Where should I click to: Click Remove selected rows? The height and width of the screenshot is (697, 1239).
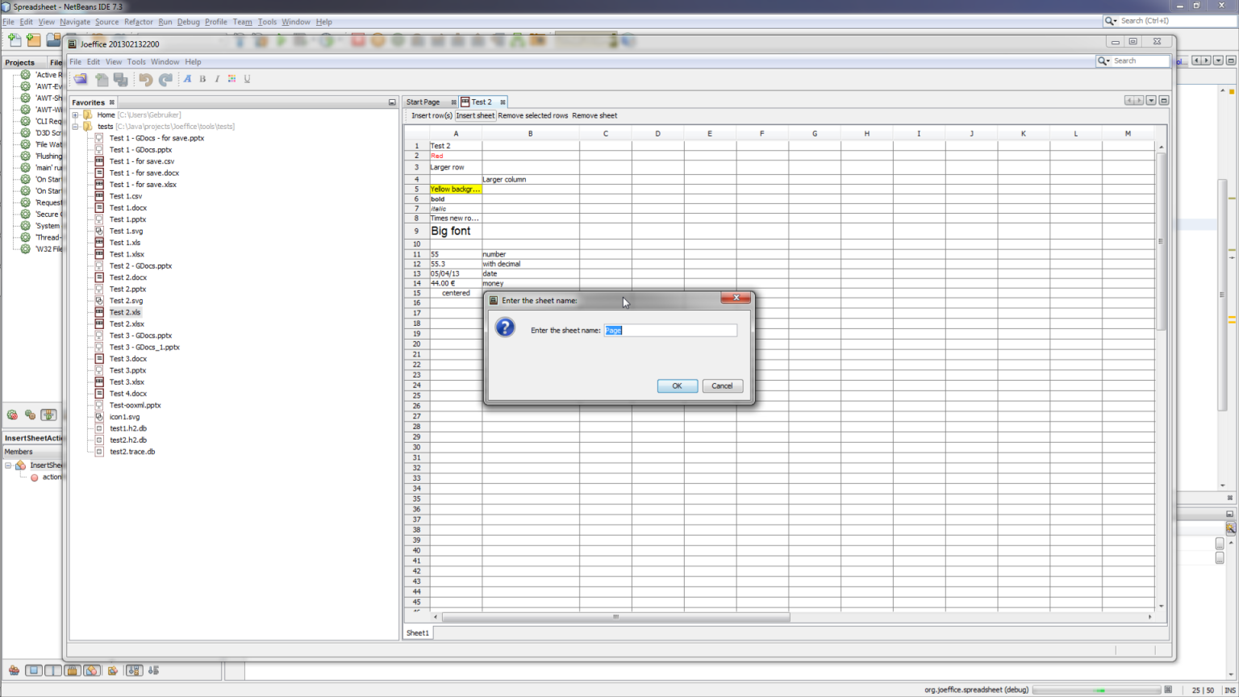532,115
